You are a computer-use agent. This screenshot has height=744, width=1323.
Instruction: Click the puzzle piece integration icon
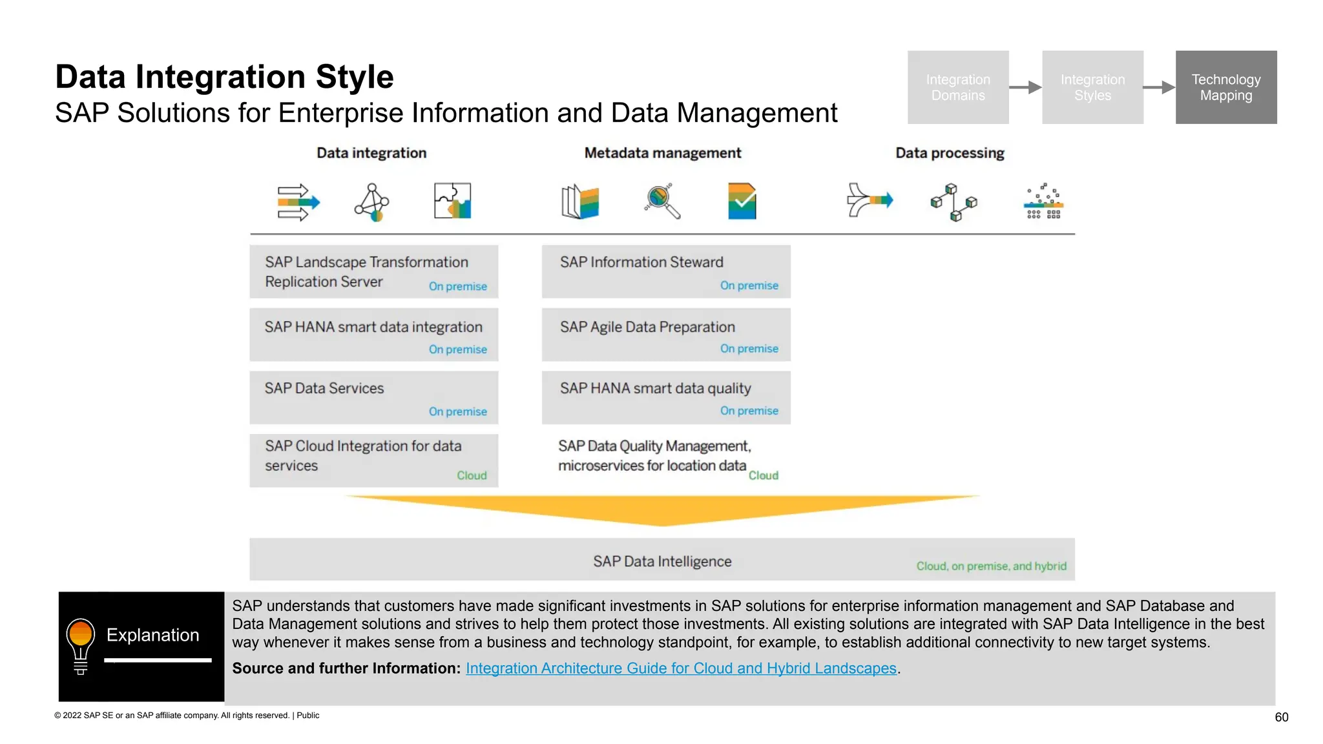[452, 201]
